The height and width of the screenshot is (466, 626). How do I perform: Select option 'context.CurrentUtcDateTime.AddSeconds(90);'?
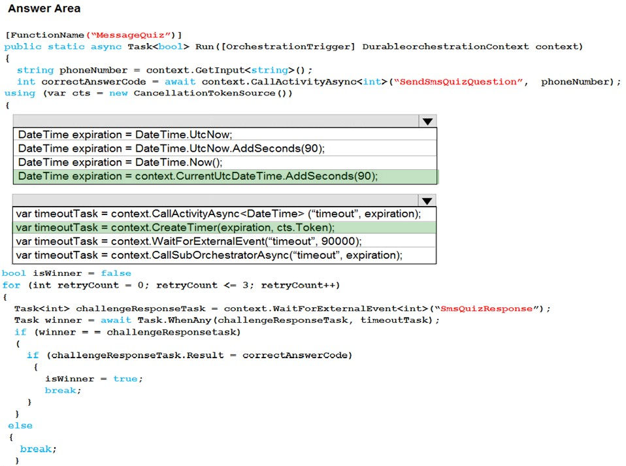(225, 176)
